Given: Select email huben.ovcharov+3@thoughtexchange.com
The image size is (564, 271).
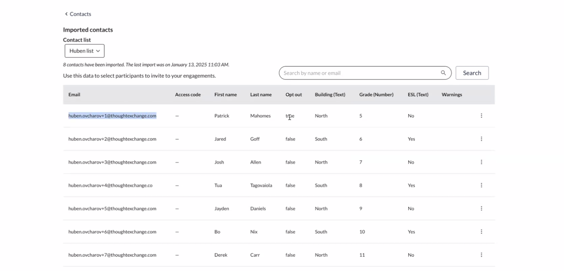Looking at the screenshot, I should pyautogui.click(x=112, y=162).
